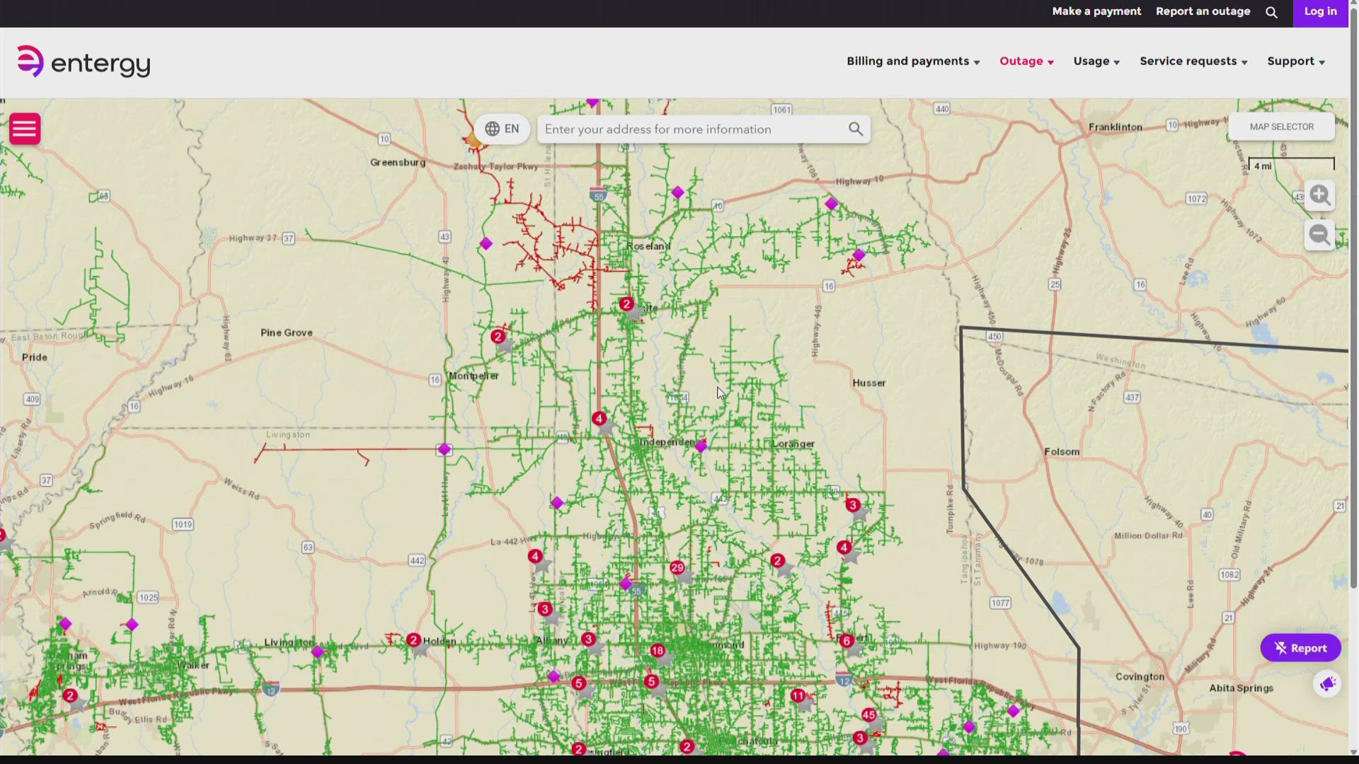This screenshot has width=1359, height=764.
Task: Click the magenta diamond near Independence
Action: (701, 446)
